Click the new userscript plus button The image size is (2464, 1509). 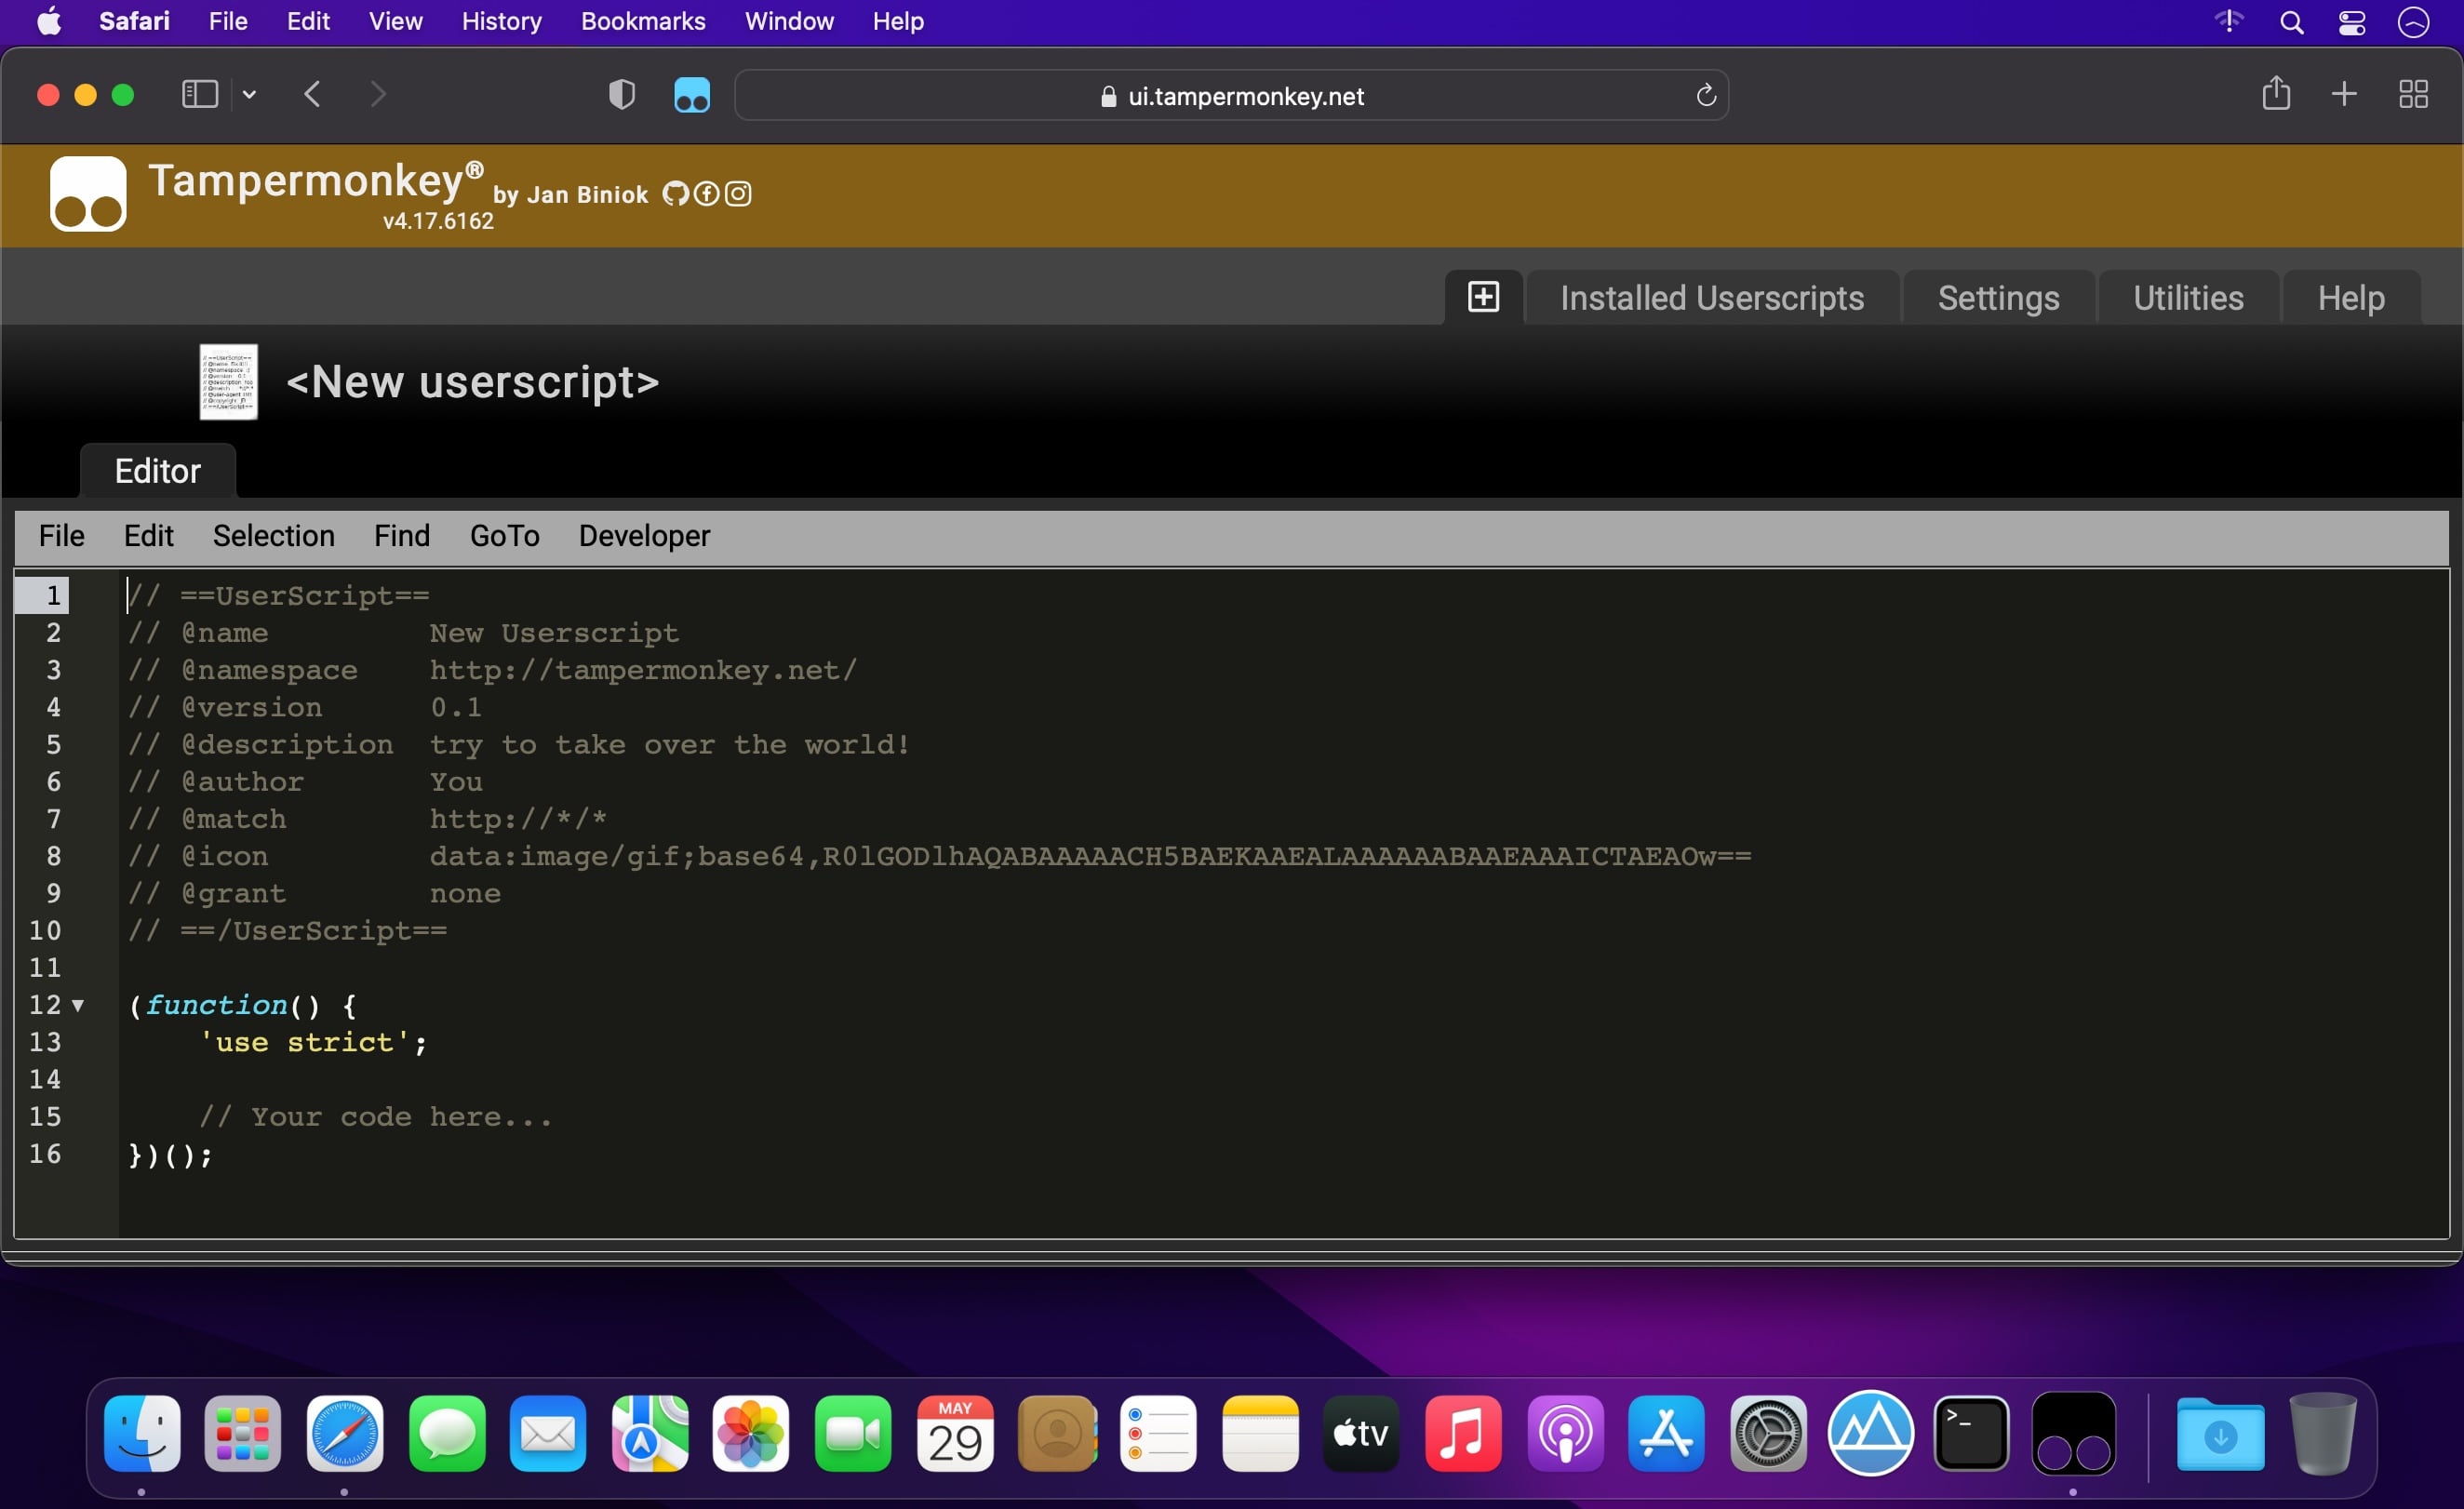pos(1483,296)
